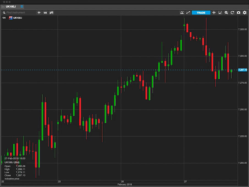Open the 1H timeframe selector

[x=45, y=12]
